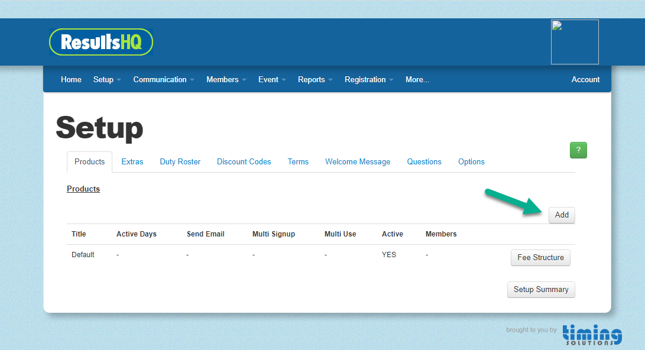The image size is (645, 350).
Task: Switch to the Extras tab
Action: click(x=132, y=161)
